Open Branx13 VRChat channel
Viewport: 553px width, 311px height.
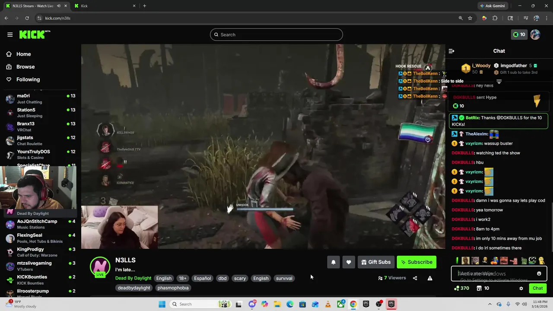point(40,126)
